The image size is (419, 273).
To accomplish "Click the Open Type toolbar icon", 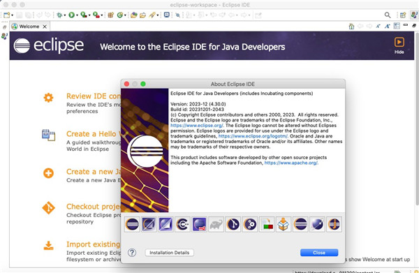I will pyautogui.click(x=134, y=15).
